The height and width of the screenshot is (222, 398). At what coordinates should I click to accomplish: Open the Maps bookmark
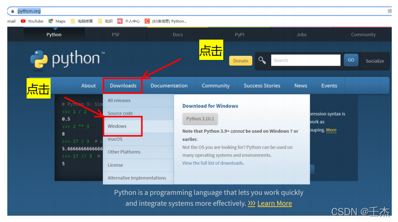click(57, 21)
